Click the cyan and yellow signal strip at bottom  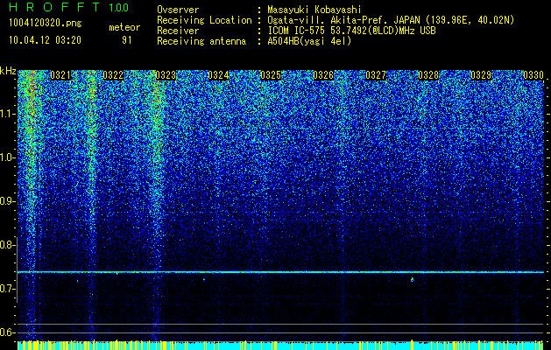coord(280,345)
